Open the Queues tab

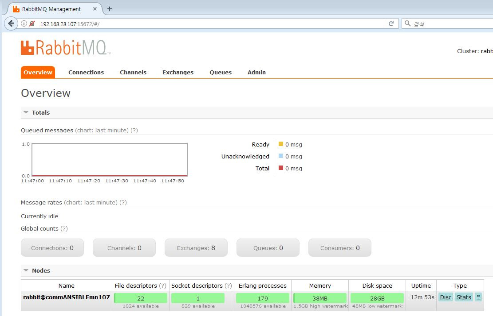click(x=221, y=73)
